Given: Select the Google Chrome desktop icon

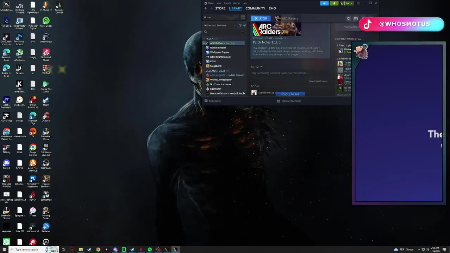Looking at the screenshot, I should point(33,149).
